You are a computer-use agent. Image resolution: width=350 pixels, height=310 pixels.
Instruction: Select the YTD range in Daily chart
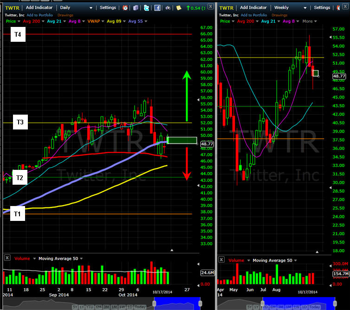[90, 307]
